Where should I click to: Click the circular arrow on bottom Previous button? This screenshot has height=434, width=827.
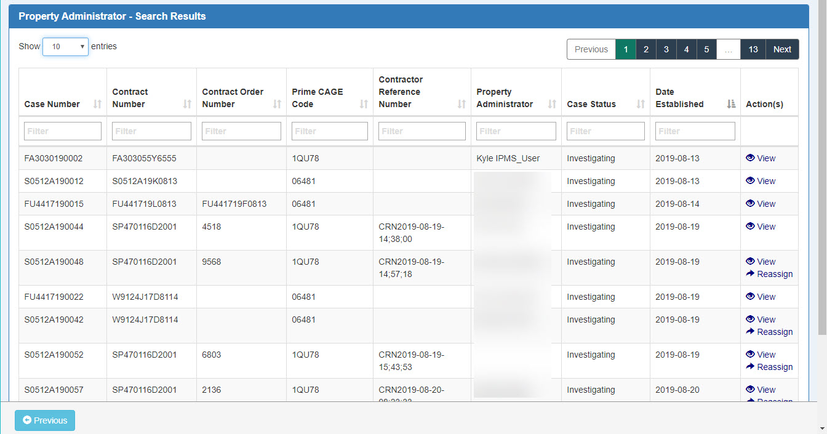click(x=26, y=420)
